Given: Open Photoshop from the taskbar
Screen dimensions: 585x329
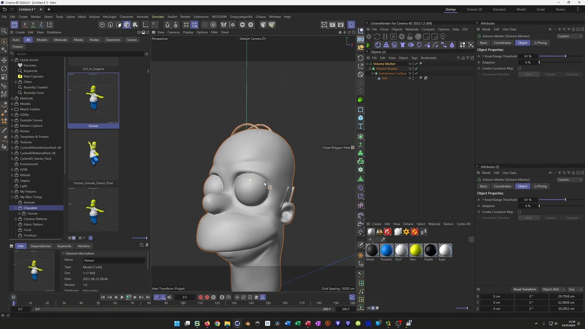Looking at the screenshot, I should coord(268,323).
